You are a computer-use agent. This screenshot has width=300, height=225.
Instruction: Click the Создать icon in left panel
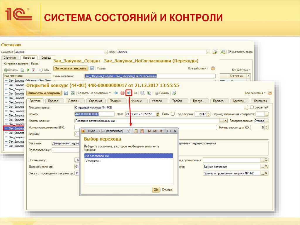click(6, 70)
